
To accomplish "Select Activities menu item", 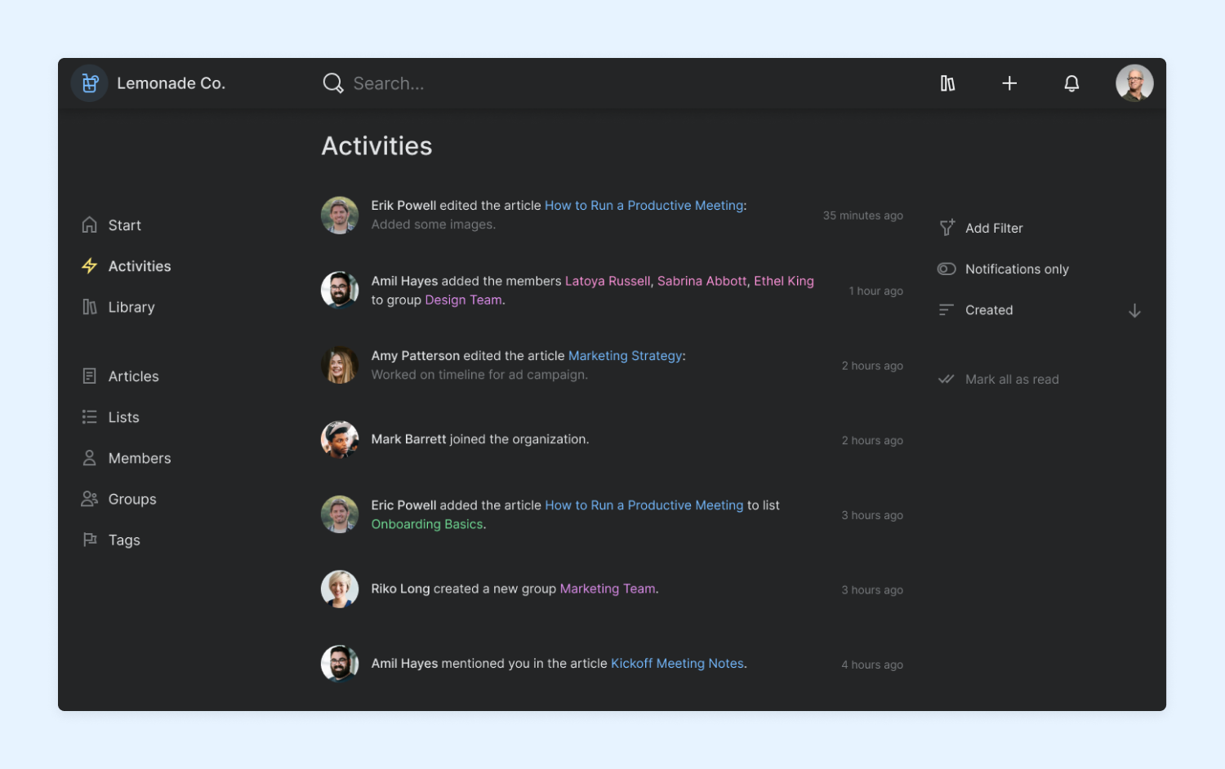I will click(x=140, y=266).
